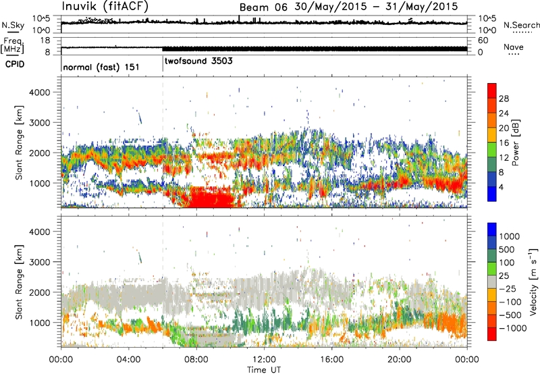This screenshot has height=374, width=540.
Task: Click the frequency trace thick black band
Action: coord(315,49)
